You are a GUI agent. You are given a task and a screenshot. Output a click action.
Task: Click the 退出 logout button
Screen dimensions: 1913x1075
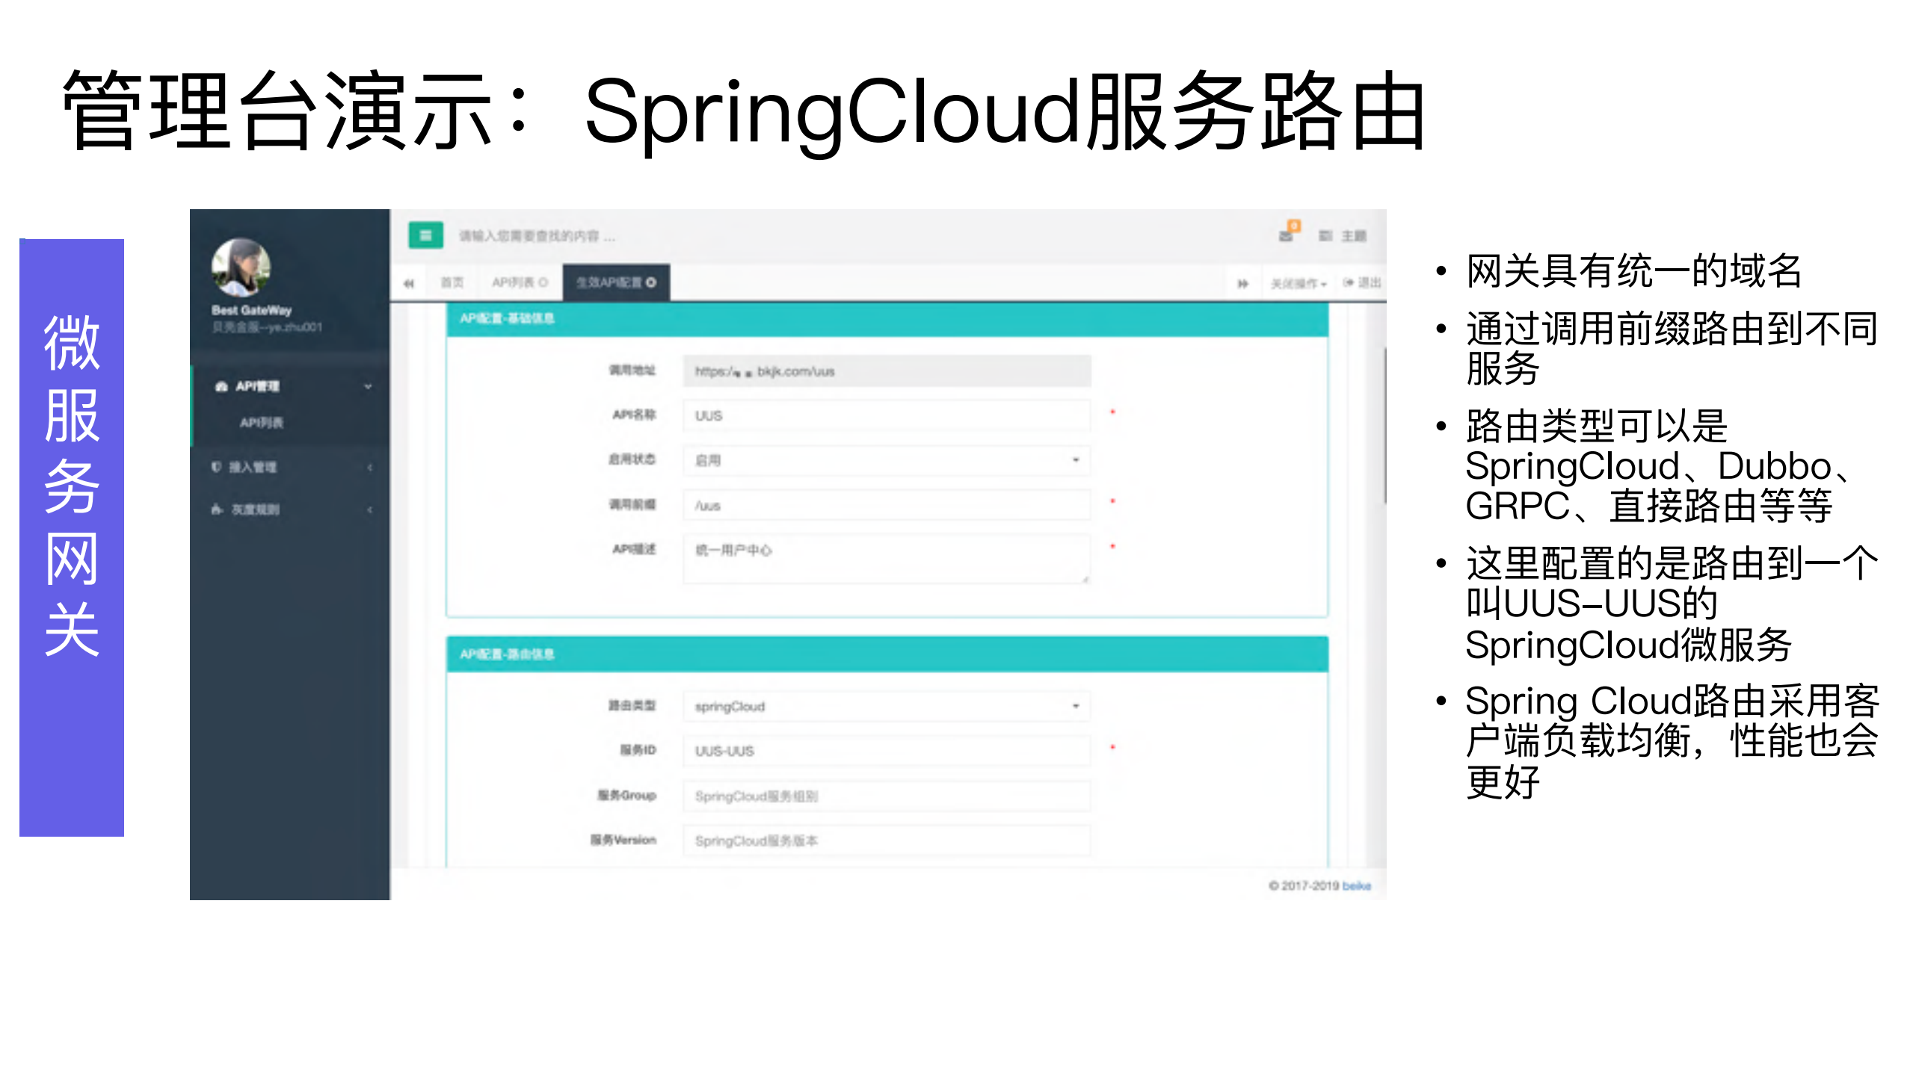coord(1364,282)
